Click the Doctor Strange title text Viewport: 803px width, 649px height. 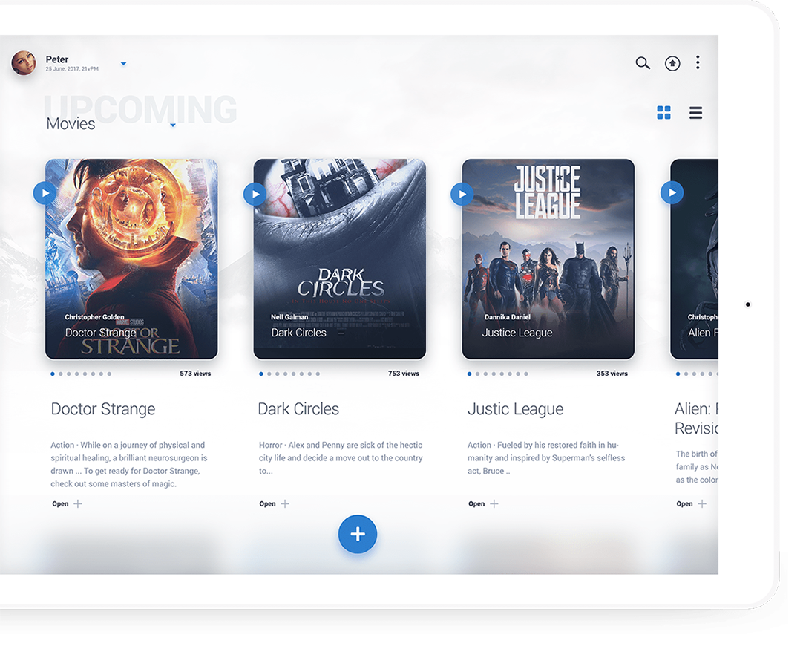[103, 409]
